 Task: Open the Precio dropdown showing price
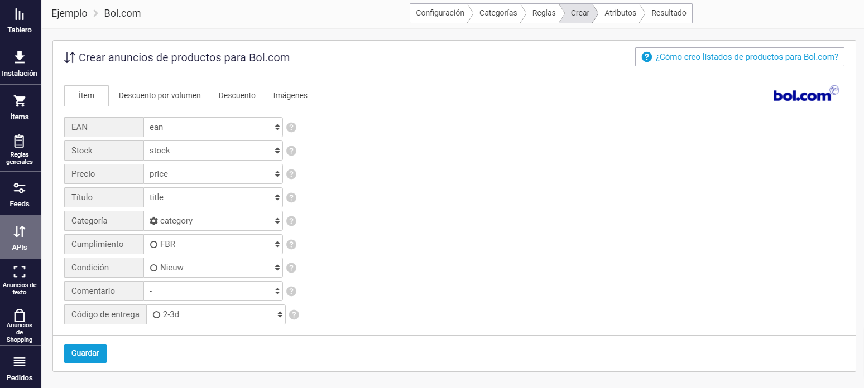pyautogui.click(x=213, y=174)
